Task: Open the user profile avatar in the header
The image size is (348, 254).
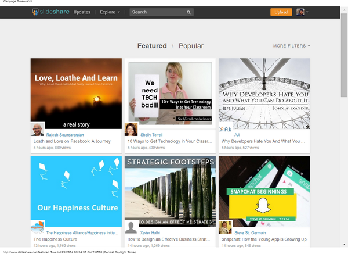Action: 300,12
